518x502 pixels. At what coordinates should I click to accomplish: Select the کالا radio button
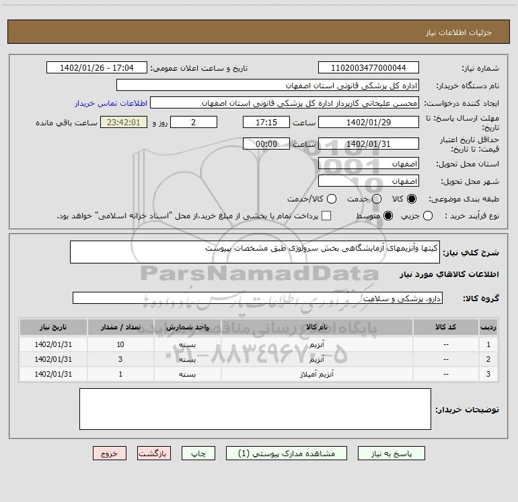click(412, 199)
